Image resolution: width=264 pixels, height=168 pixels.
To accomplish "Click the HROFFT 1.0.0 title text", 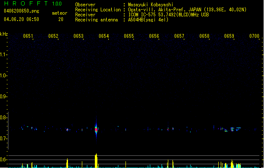I will pyautogui.click(x=33, y=3).
